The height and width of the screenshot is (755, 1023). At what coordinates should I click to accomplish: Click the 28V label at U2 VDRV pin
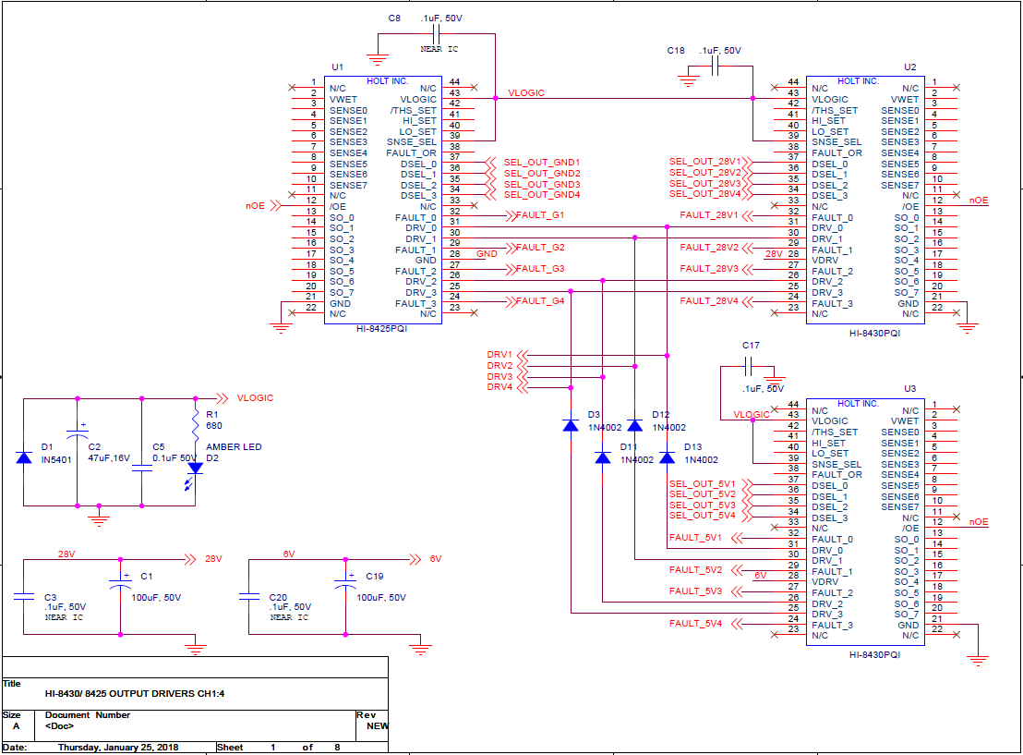(x=774, y=254)
